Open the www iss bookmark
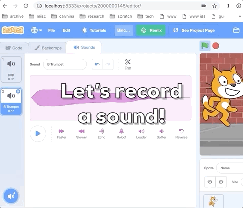Image resolution: width=243 pixels, height=208 pixels. pos(194,16)
